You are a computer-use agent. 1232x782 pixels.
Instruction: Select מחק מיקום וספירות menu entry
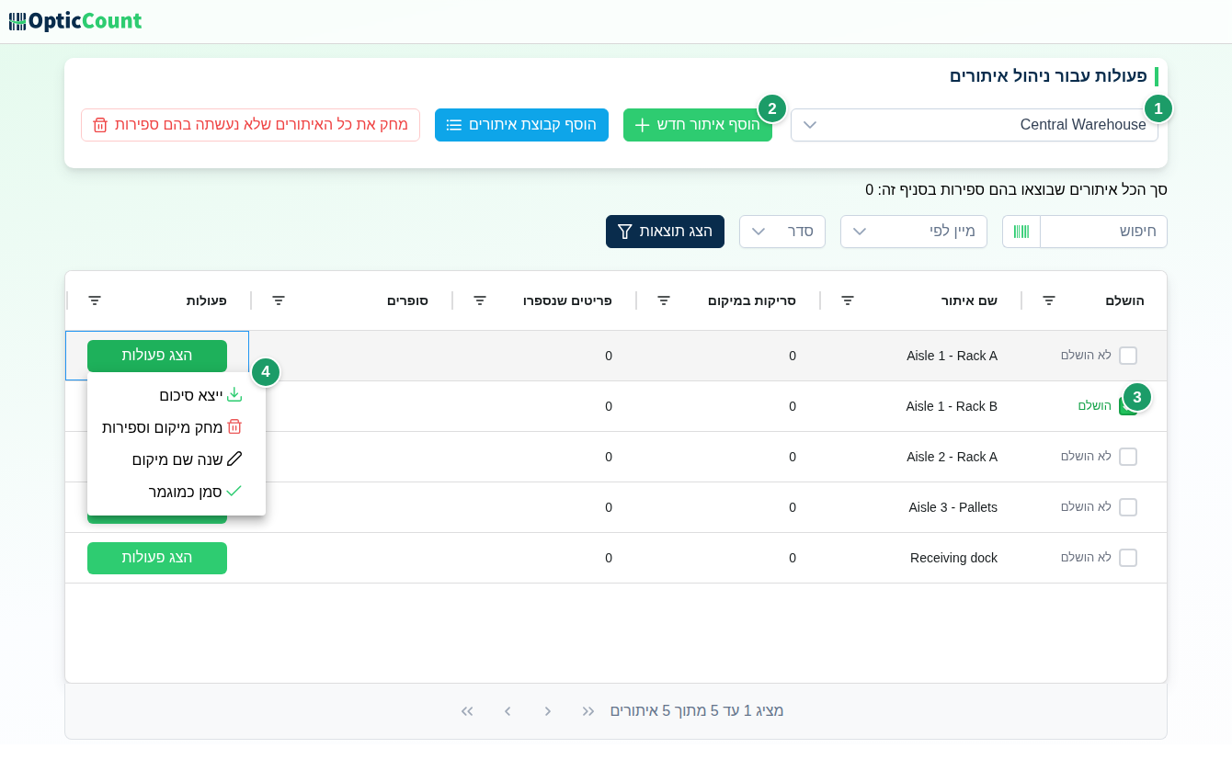(177, 427)
